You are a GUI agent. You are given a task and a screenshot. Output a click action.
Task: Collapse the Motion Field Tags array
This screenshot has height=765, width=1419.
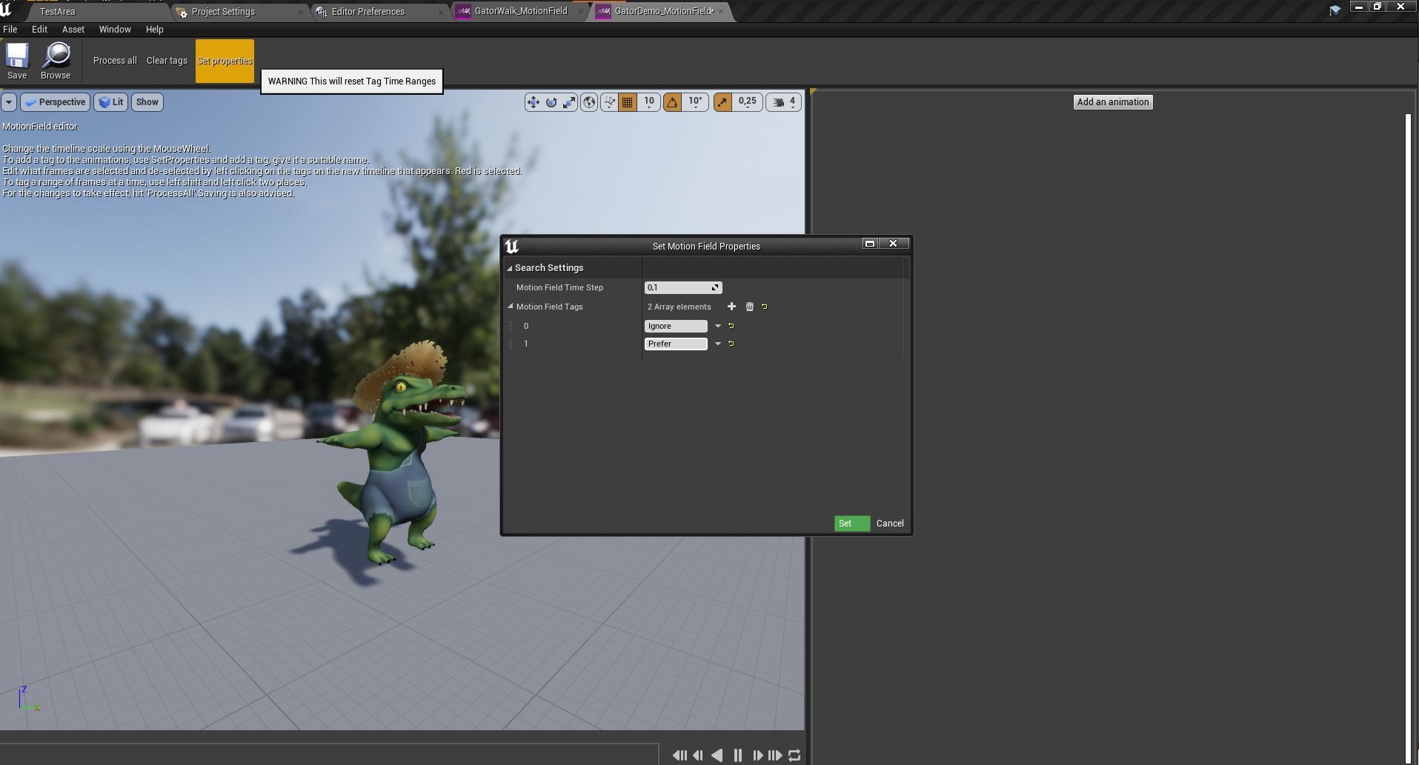(511, 306)
